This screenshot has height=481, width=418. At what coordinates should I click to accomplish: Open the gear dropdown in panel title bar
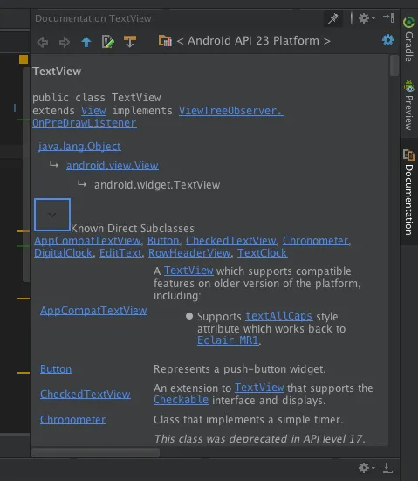(367, 18)
